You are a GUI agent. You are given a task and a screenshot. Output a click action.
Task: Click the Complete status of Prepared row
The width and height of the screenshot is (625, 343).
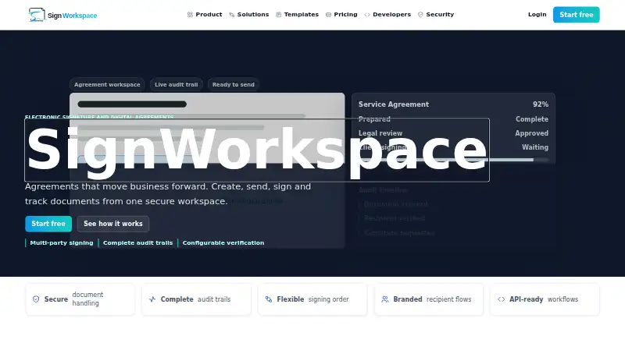point(532,119)
